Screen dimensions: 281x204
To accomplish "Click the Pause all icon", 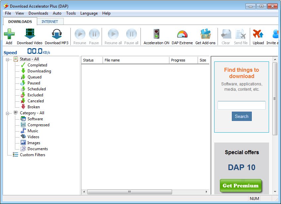I will [132, 34].
